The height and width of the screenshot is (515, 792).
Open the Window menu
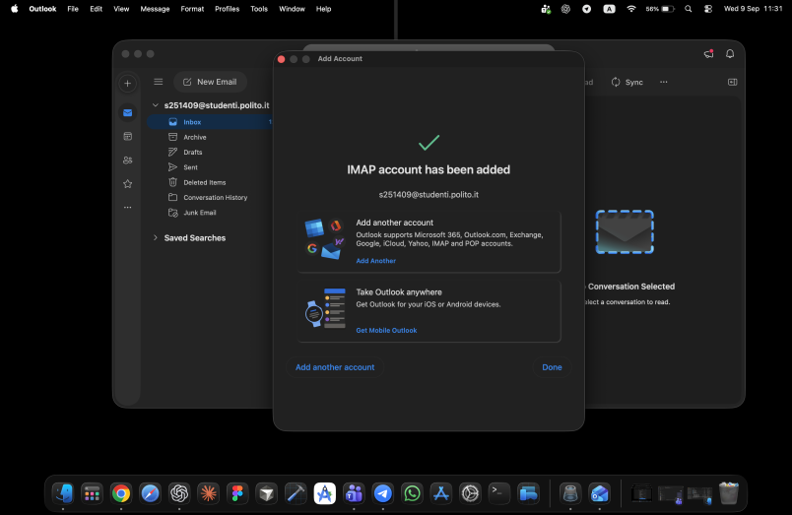(292, 9)
